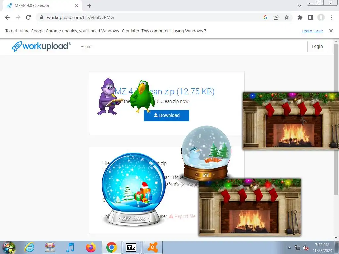Switch to Chrome in the taskbar

tap(111, 247)
